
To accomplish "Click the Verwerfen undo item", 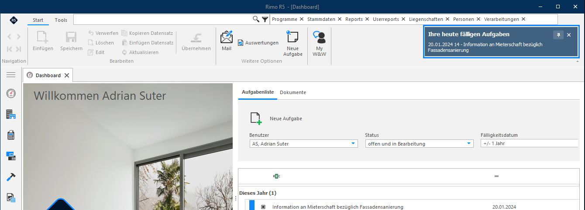I will 103,33.
